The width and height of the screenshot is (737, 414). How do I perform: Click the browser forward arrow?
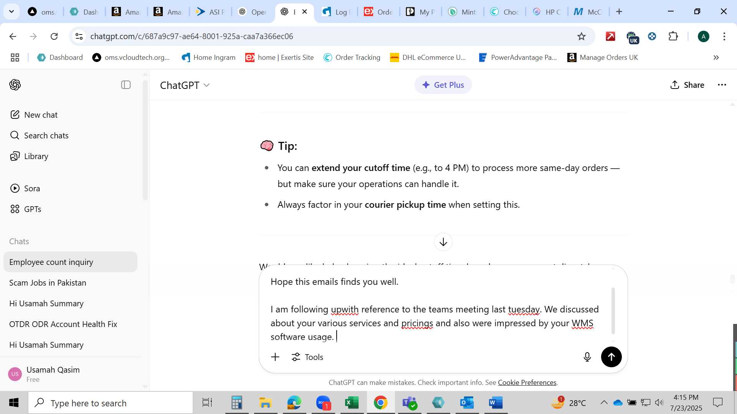(x=33, y=36)
